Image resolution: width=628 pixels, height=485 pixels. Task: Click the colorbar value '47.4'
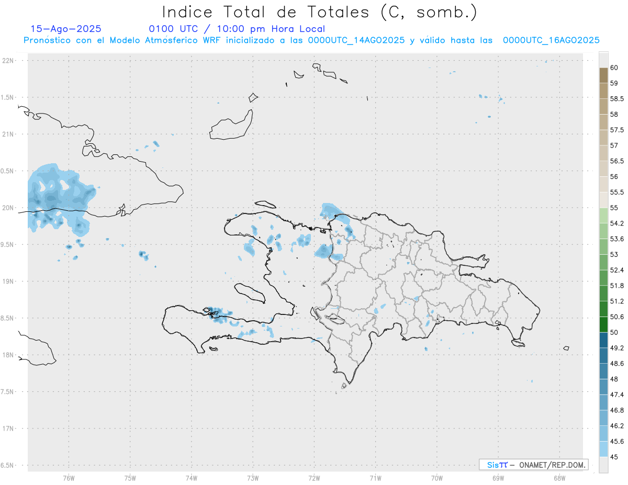point(617,394)
